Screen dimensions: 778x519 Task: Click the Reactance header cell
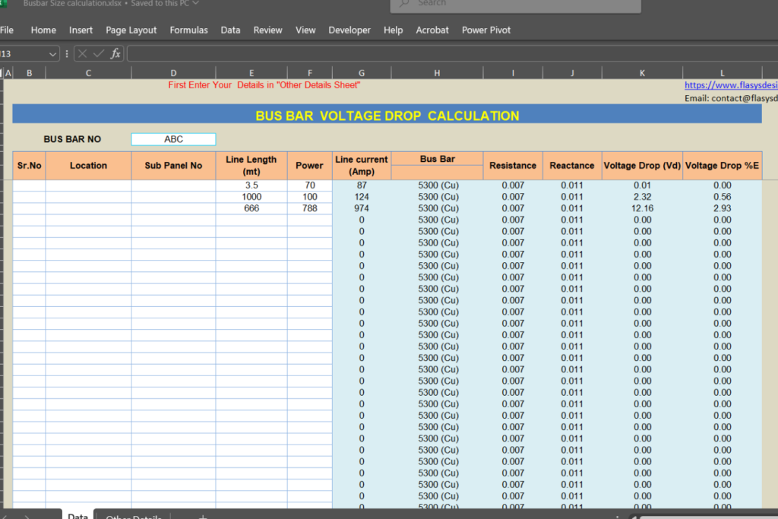(572, 166)
